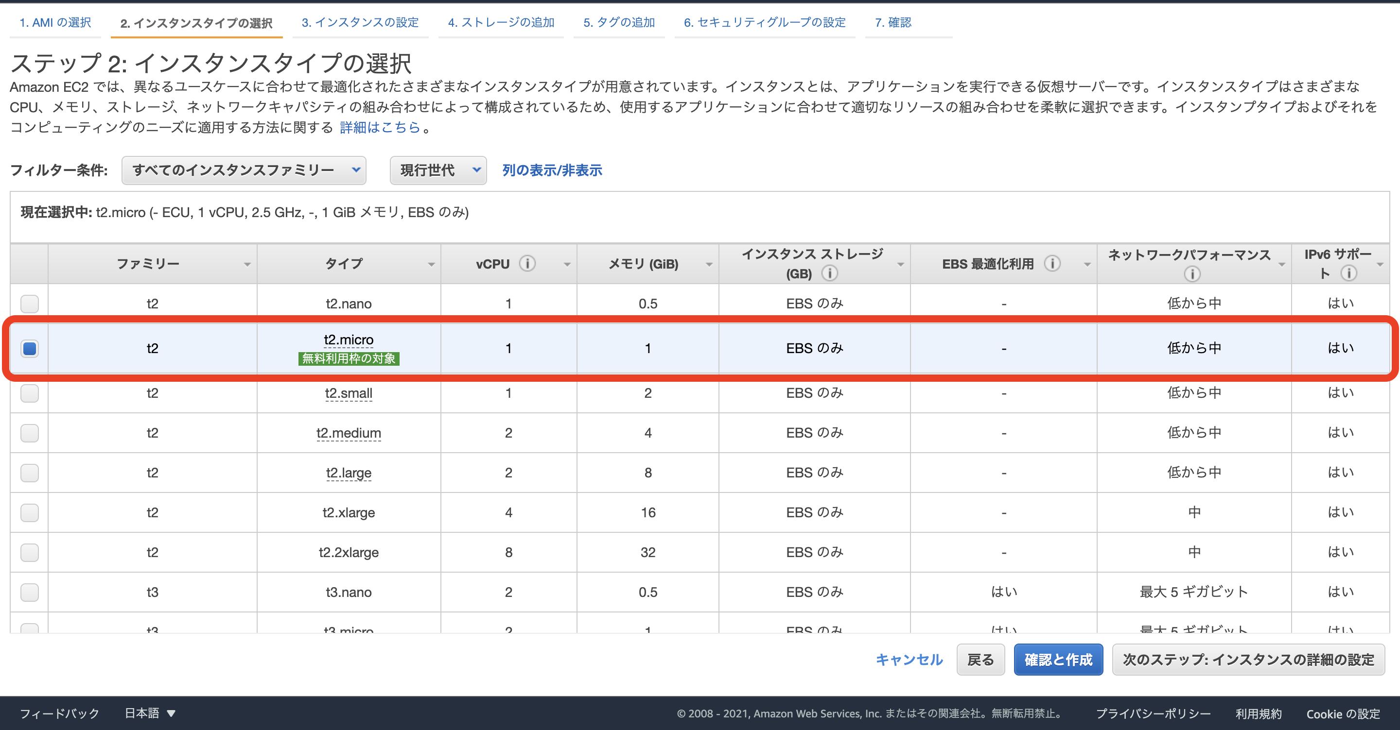The height and width of the screenshot is (730, 1400).
Task: Click the ファミリー column sort arrow
Action: click(x=248, y=265)
